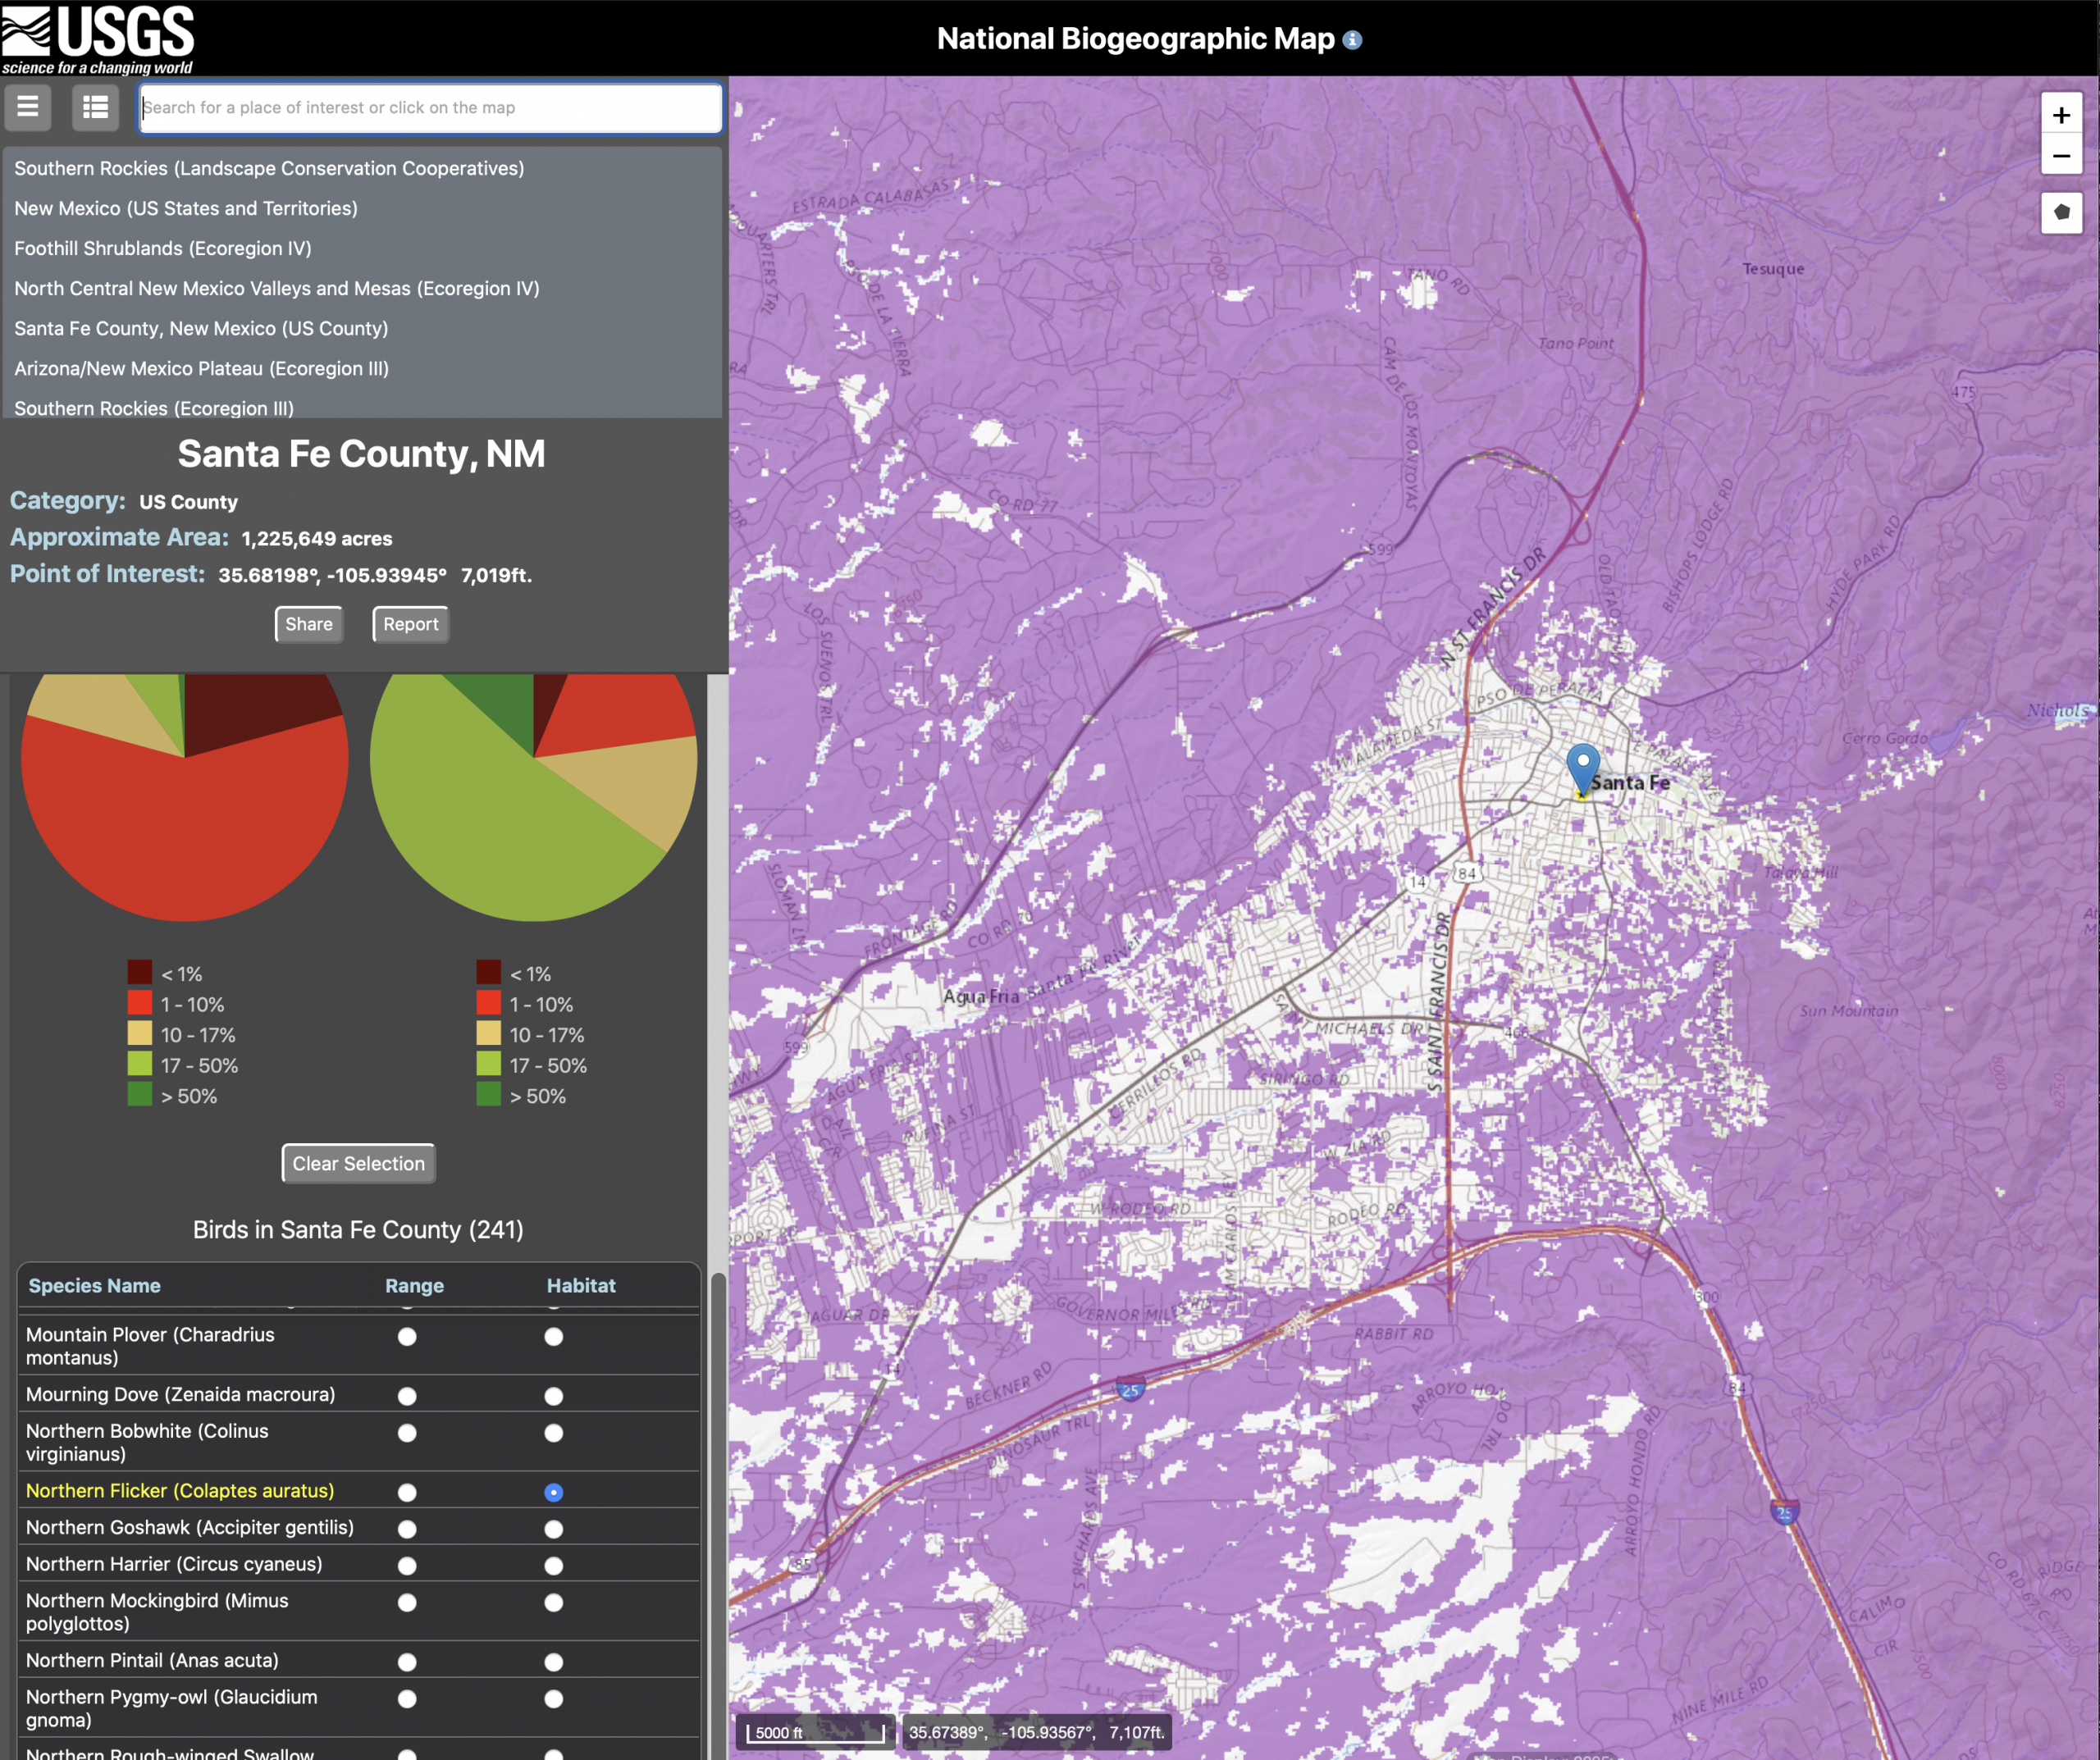Viewport: 2100px width, 1760px height.
Task: Select Habitat radio for Mourning Dove
Action: click(x=553, y=1396)
